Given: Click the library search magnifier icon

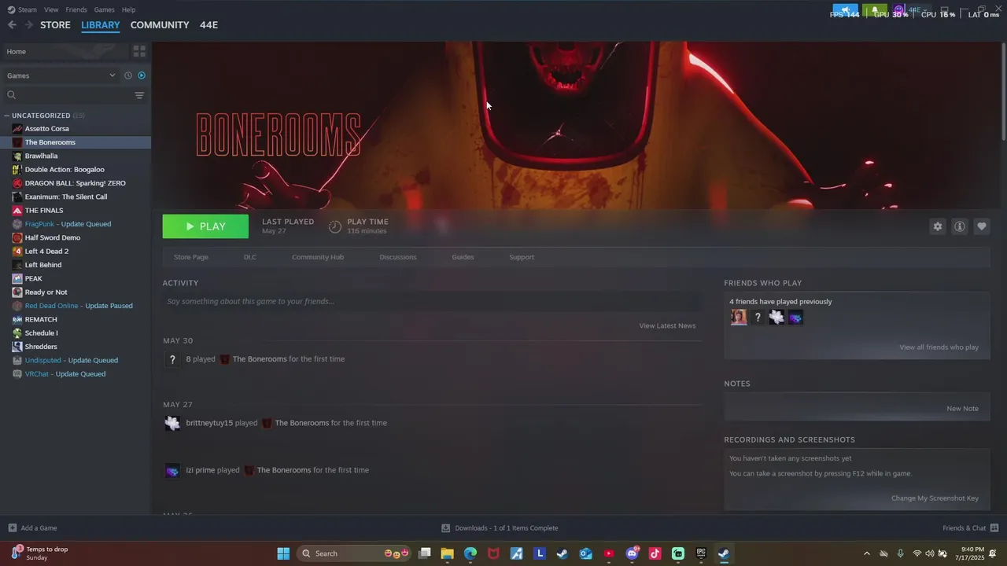Looking at the screenshot, I should pos(12,95).
